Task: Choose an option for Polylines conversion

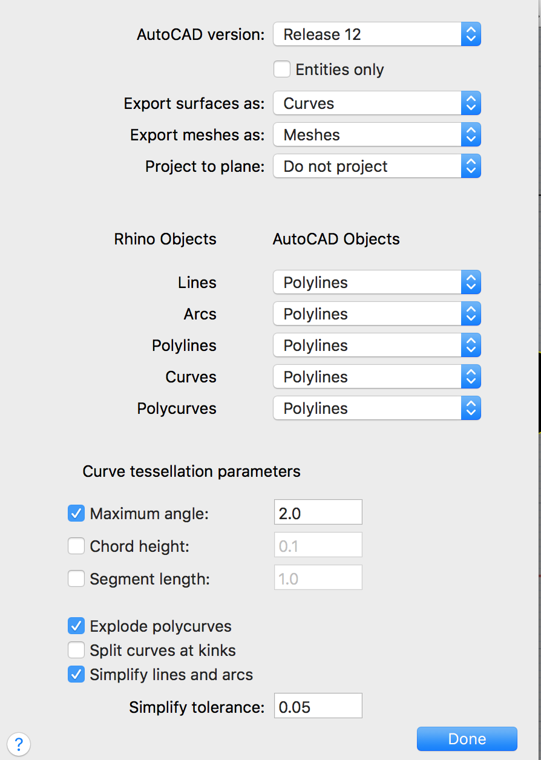Action: tap(377, 346)
